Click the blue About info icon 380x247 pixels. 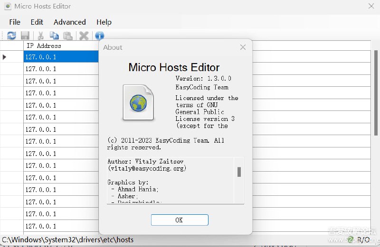[99, 36]
